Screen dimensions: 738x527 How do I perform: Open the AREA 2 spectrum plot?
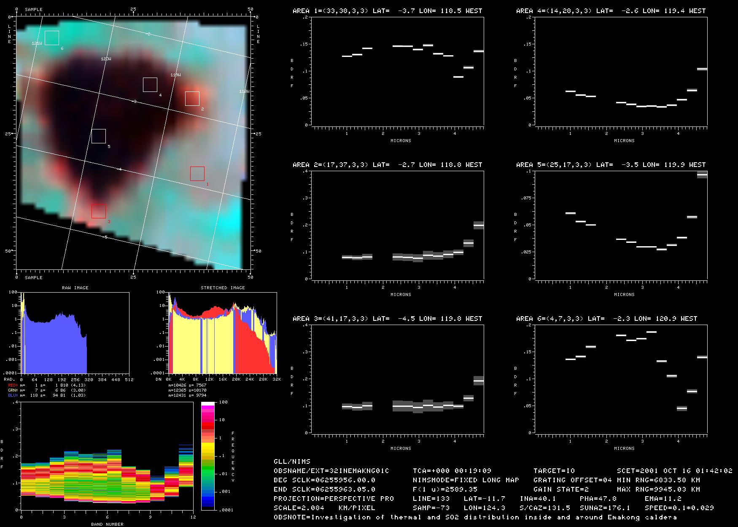[398, 225]
